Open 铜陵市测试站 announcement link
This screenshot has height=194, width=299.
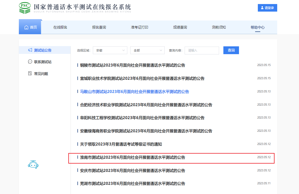[x=133, y=65]
